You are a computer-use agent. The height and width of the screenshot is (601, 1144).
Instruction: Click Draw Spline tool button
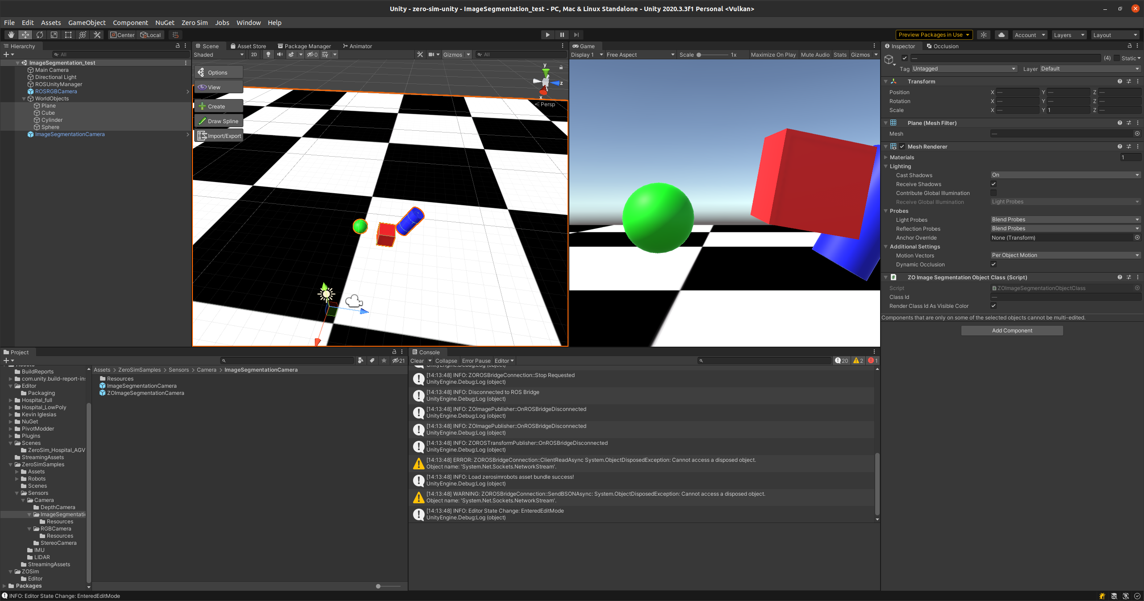coord(219,121)
